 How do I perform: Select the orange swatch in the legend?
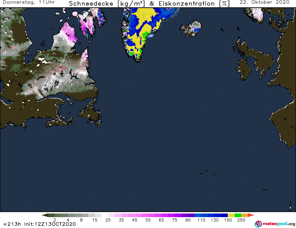coord(244,215)
